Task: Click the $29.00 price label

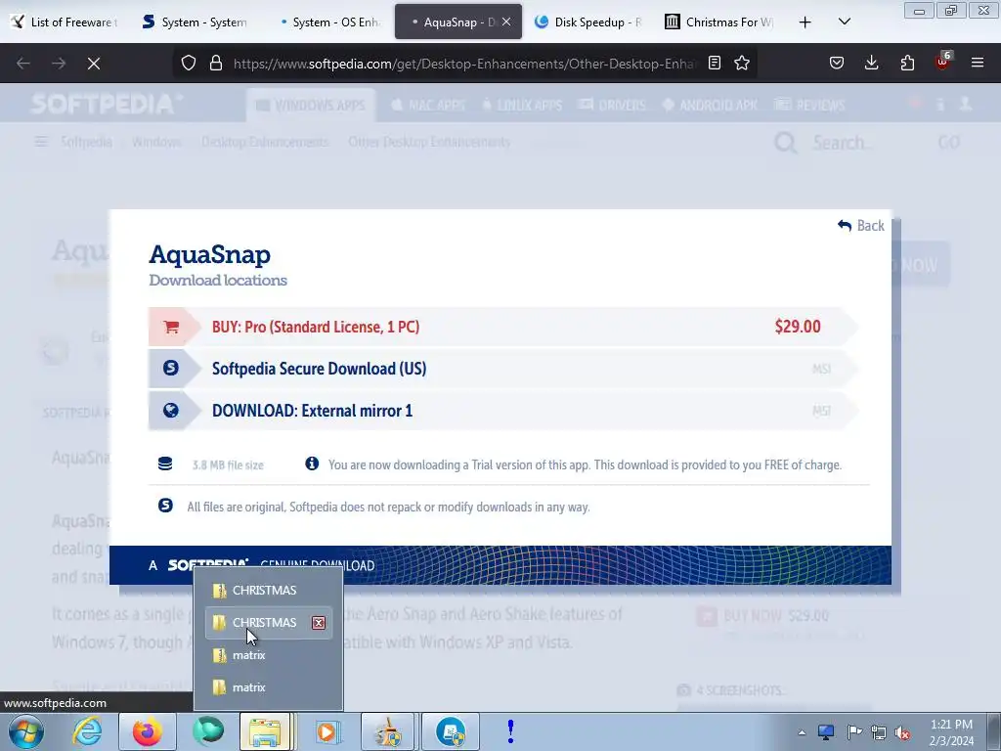Action: pos(798,327)
